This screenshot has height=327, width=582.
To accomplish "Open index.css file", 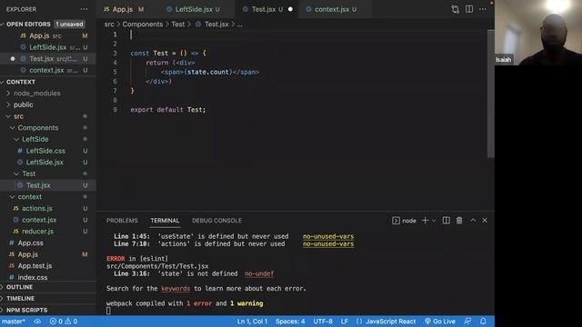I will (x=33, y=277).
